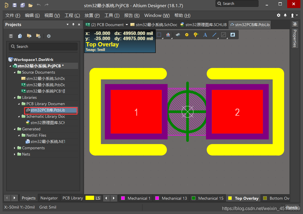Click the yellow current layer color swatch

coord(90,198)
